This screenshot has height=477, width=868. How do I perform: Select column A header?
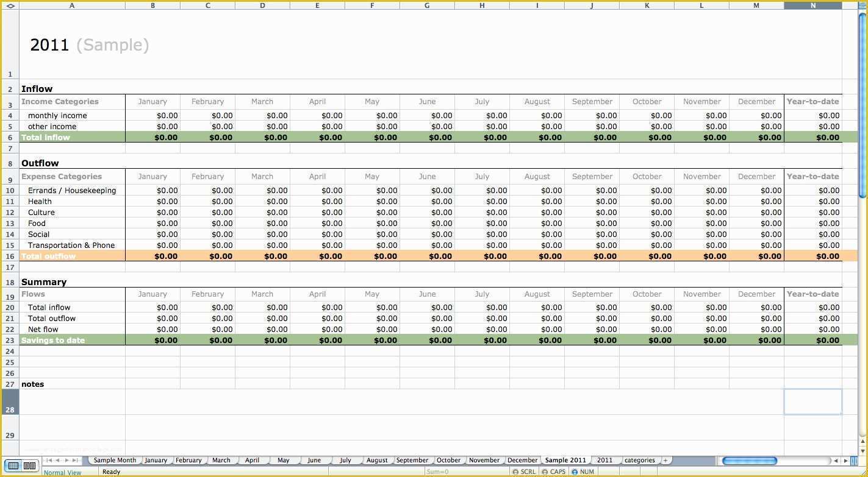(72, 5)
